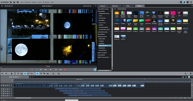The height and width of the screenshot is (101, 193).
Task: Pick the Verlauf 12 gradient background
Action: (123, 28)
